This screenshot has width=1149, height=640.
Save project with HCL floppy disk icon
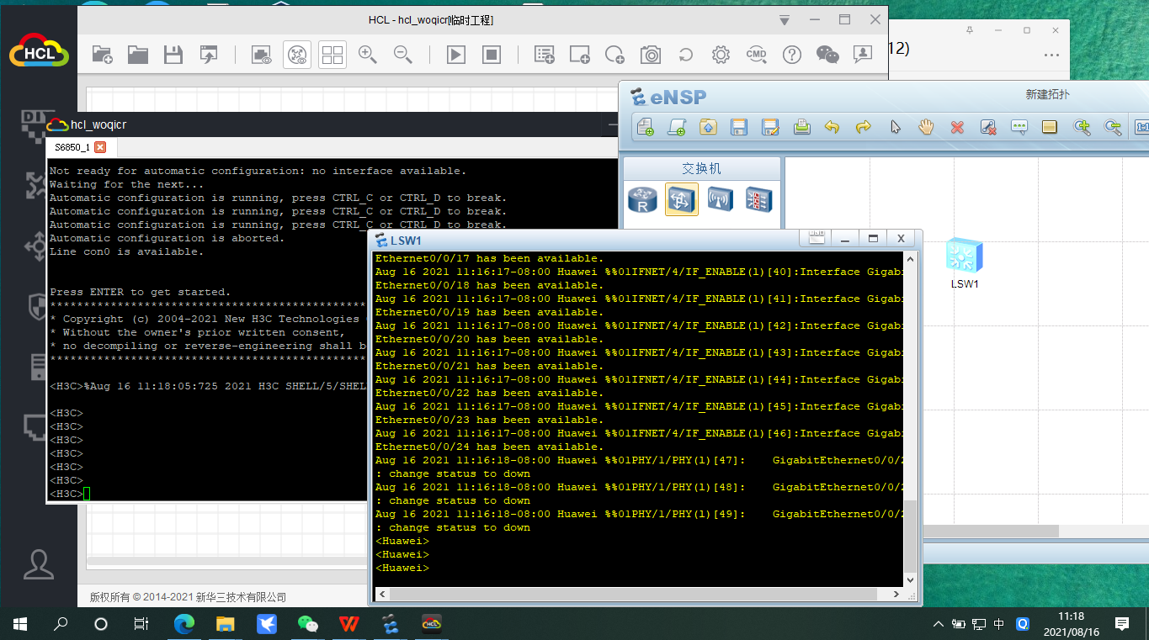(x=173, y=55)
